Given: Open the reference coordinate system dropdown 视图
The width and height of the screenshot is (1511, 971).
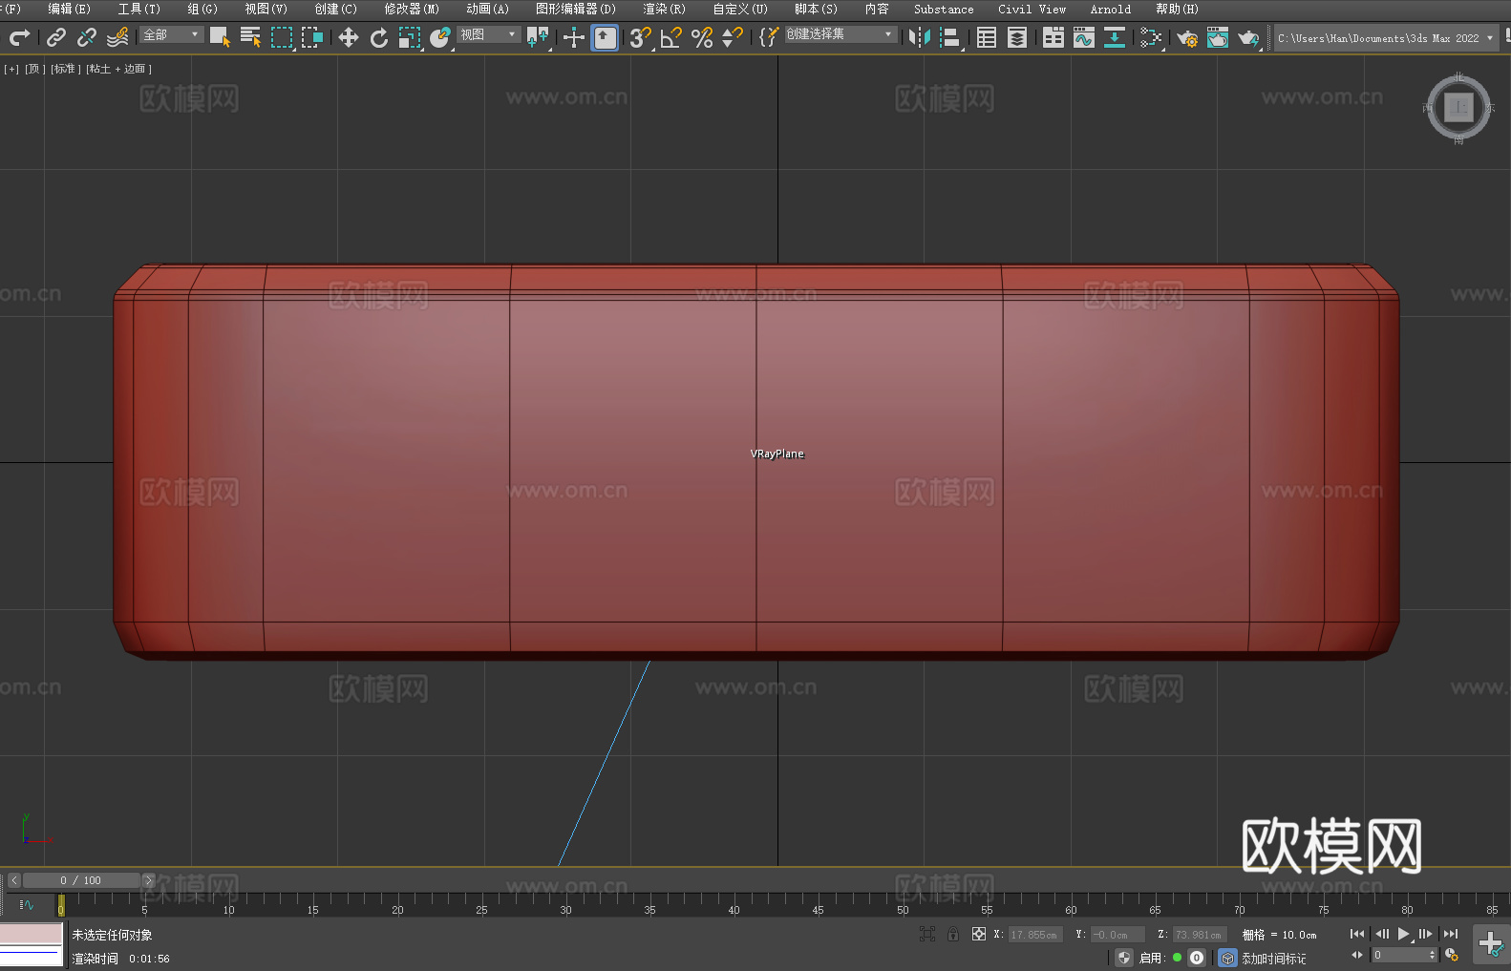Looking at the screenshot, I should tap(489, 34).
